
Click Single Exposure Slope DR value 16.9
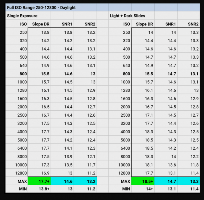click(x=39, y=173)
